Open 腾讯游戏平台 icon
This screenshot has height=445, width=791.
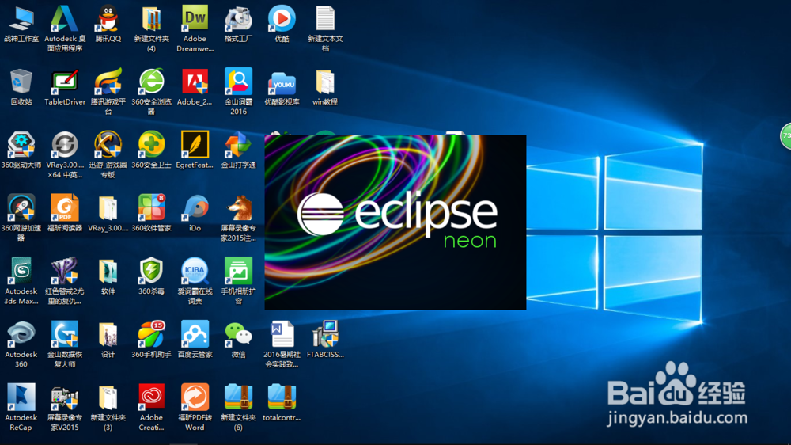[x=108, y=82]
